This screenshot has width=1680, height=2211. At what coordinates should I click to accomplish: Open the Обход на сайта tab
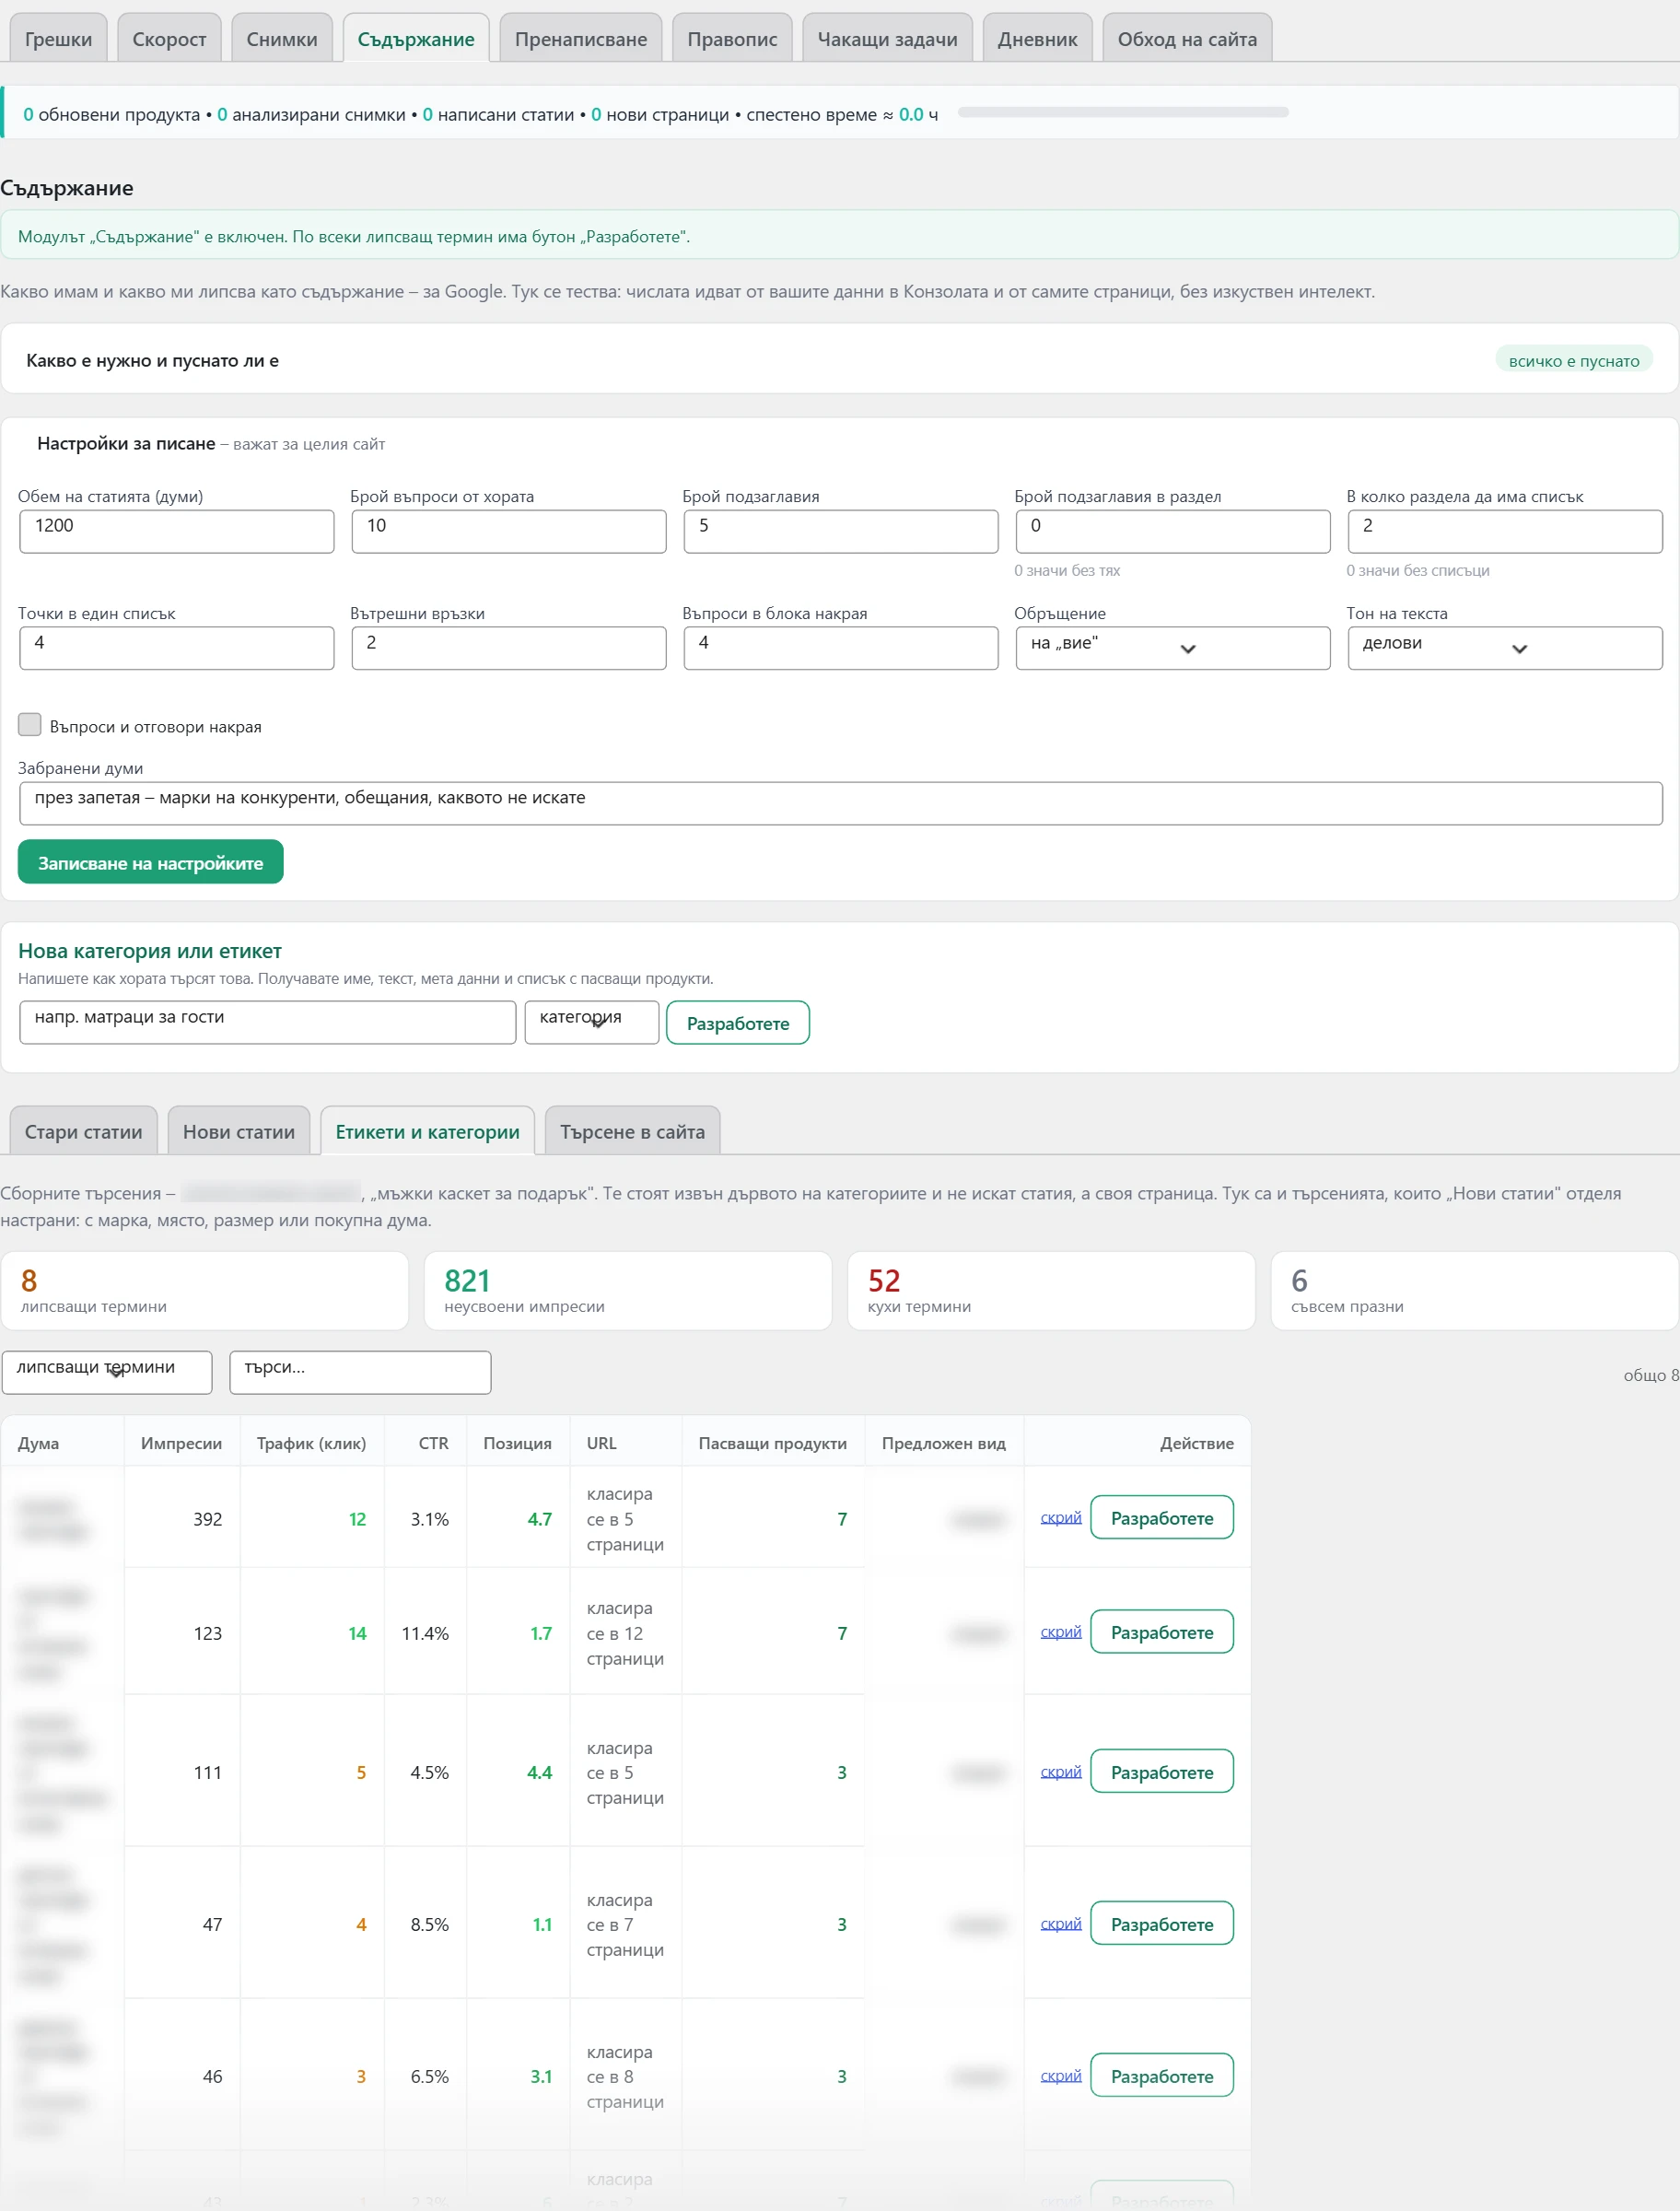1187,39
